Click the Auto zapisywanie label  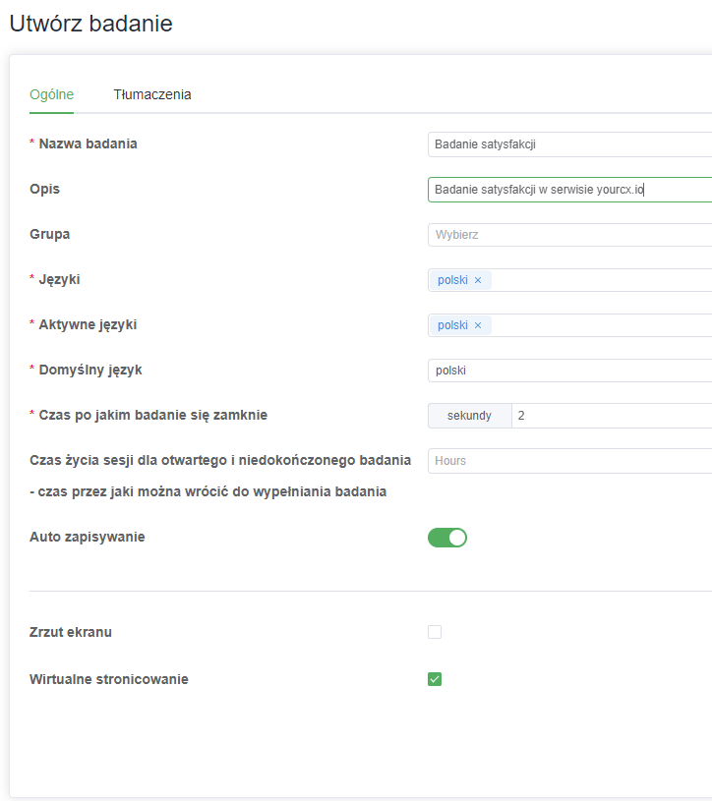(x=88, y=537)
